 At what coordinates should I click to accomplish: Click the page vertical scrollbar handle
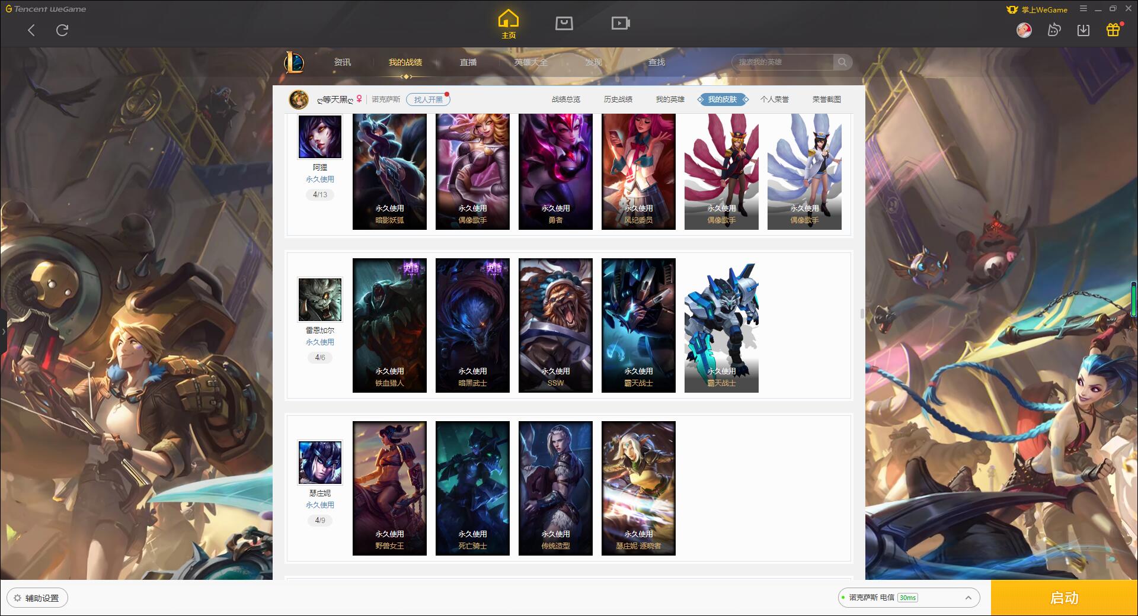(x=862, y=313)
